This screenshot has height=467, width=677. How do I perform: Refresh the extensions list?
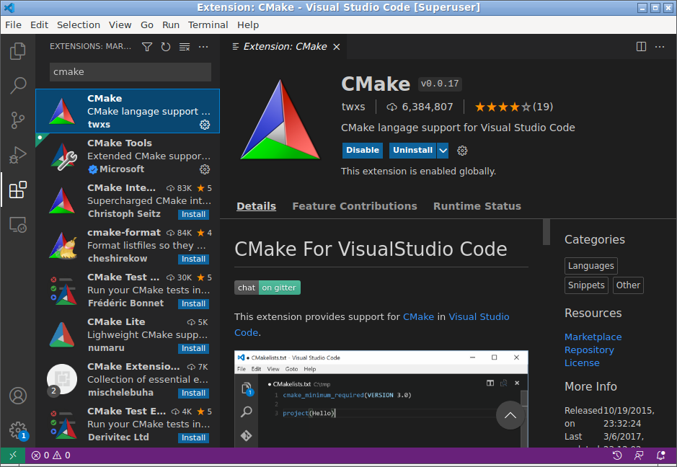[x=166, y=47]
